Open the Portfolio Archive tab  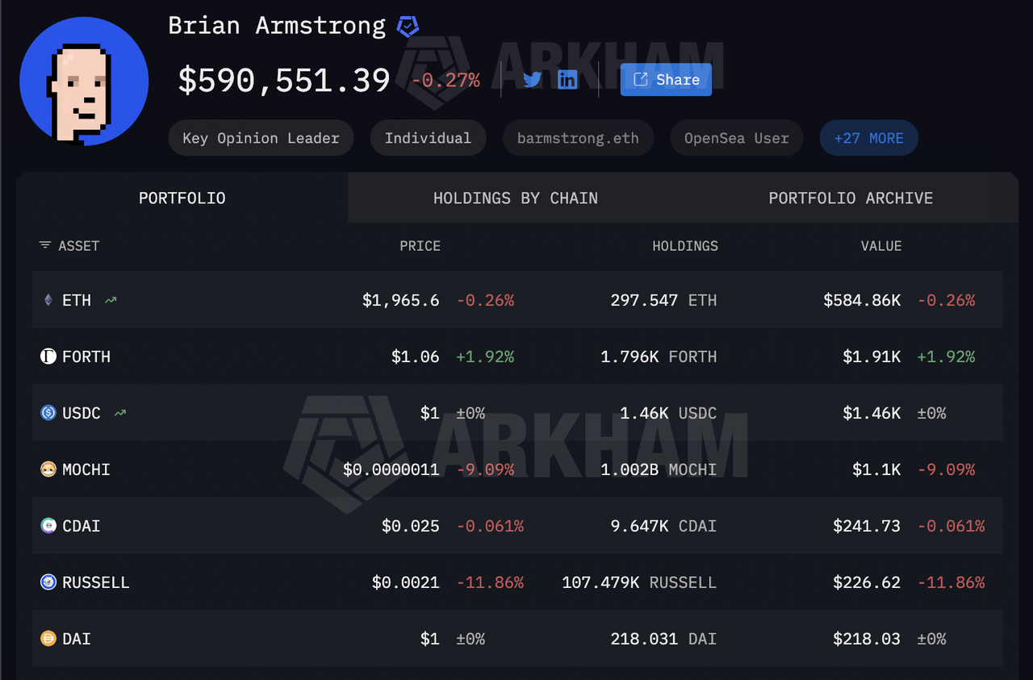(851, 198)
